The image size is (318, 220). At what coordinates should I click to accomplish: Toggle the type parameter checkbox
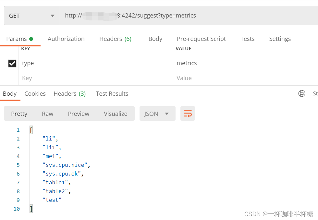12,63
